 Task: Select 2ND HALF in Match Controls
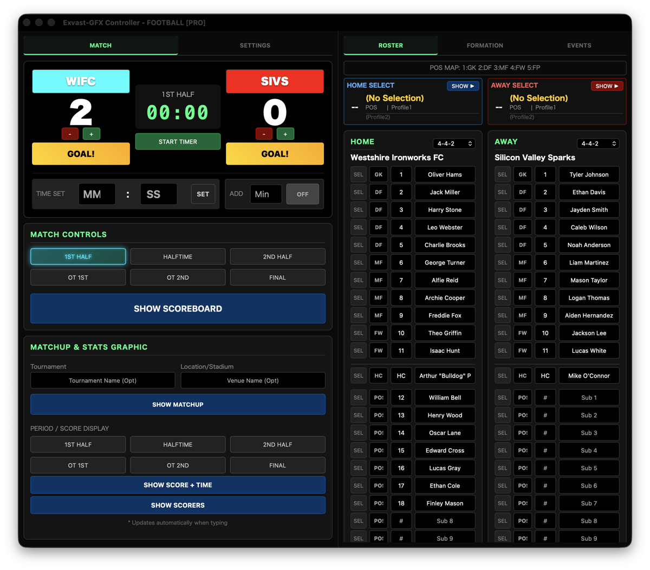click(x=277, y=257)
